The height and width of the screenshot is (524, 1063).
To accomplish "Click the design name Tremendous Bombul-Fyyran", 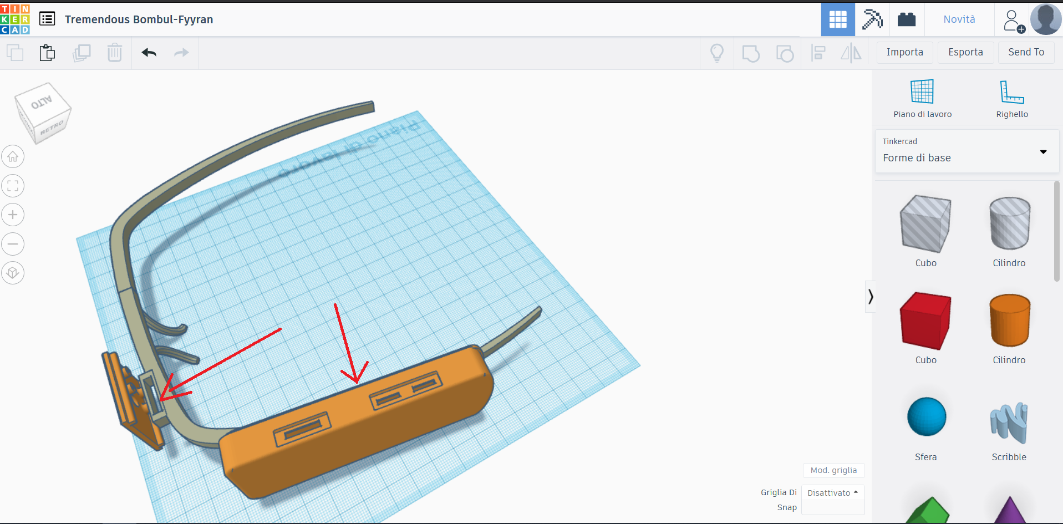I will (139, 19).
